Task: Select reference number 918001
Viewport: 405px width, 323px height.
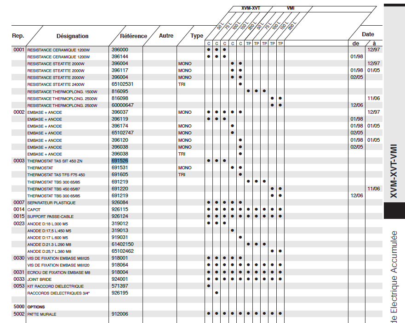Action: (120, 258)
